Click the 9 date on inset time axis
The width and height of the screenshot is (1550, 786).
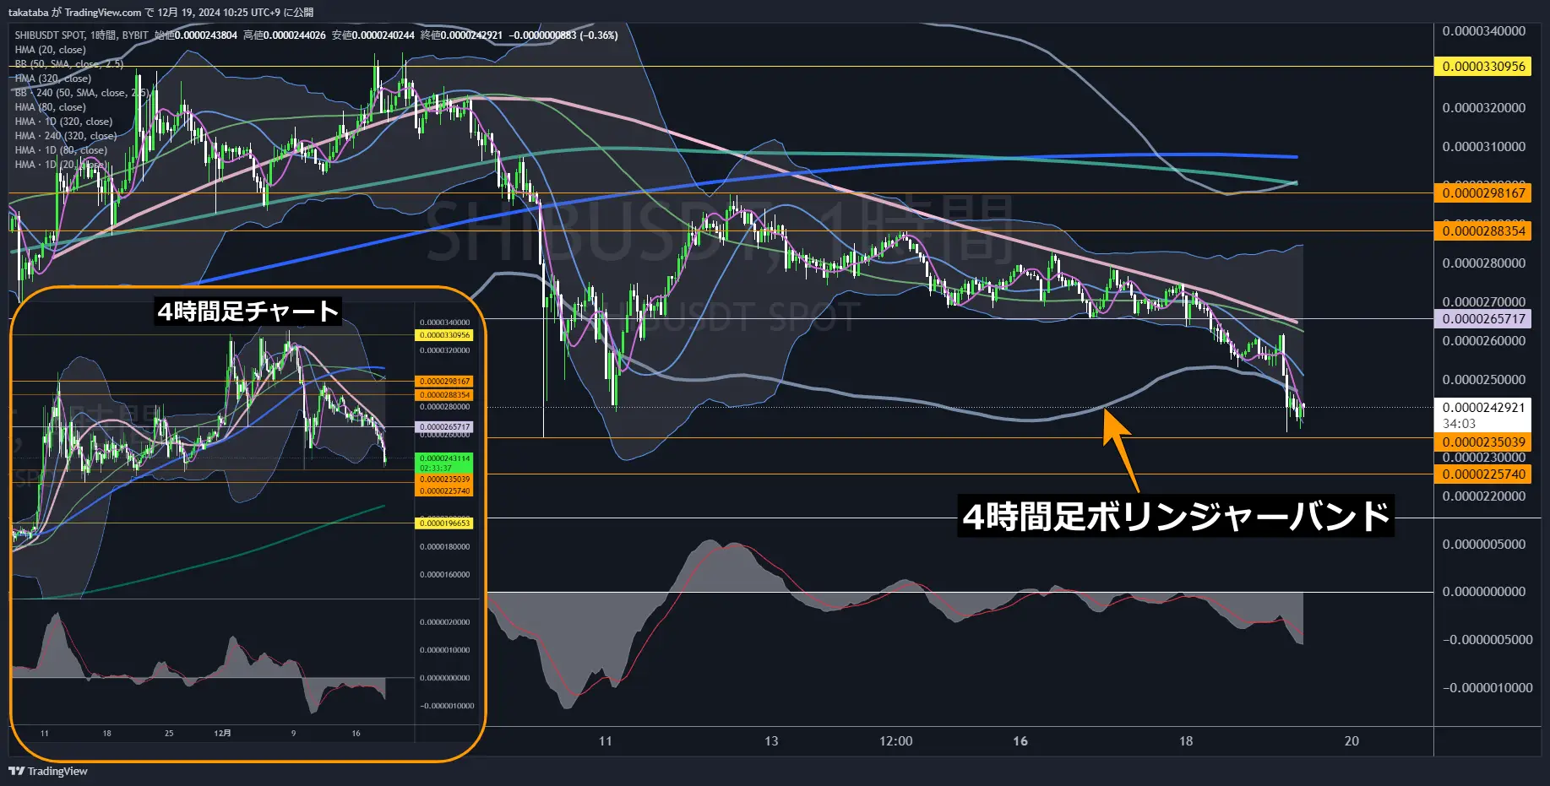pos(293,733)
